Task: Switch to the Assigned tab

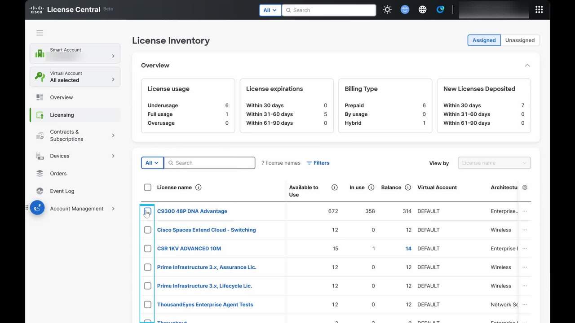Action: pyautogui.click(x=484, y=40)
